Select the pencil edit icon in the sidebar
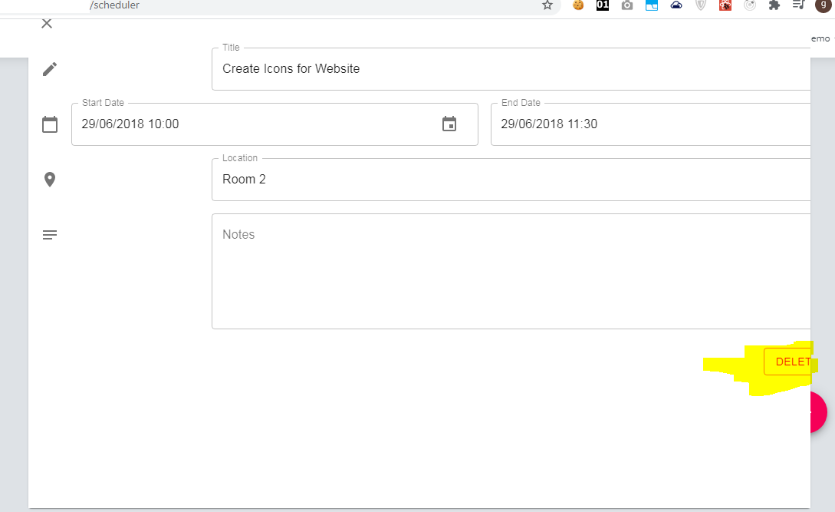 pyautogui.click(x=49, y=68)
